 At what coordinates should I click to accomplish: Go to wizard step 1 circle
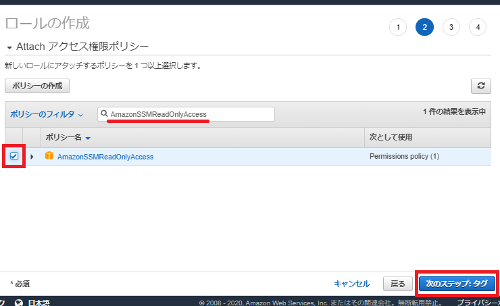click(x=398, y=27)
